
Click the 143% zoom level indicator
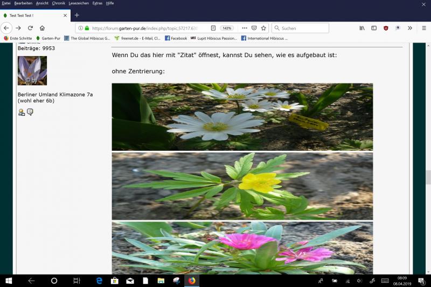click(x=227, y=28)
